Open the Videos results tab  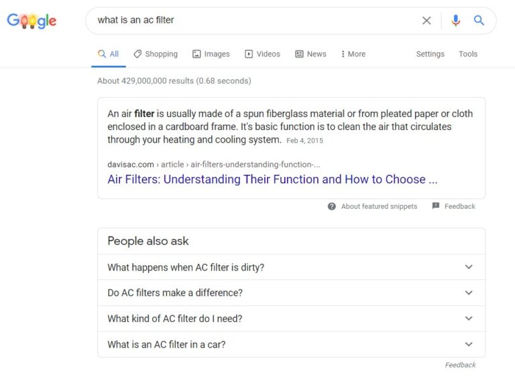262,54
